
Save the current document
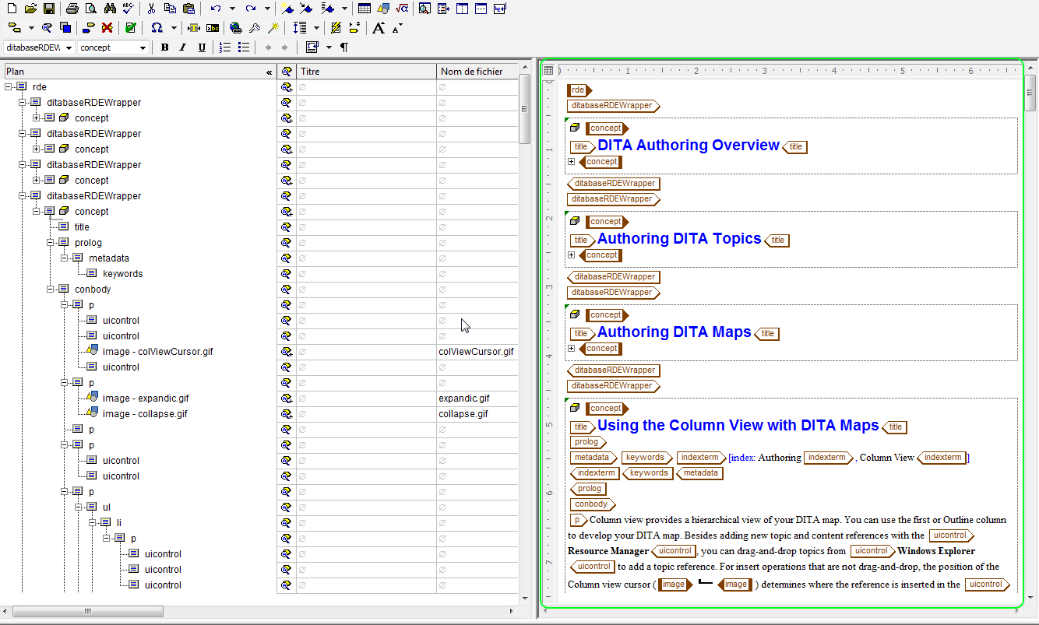tap(48, 9)
